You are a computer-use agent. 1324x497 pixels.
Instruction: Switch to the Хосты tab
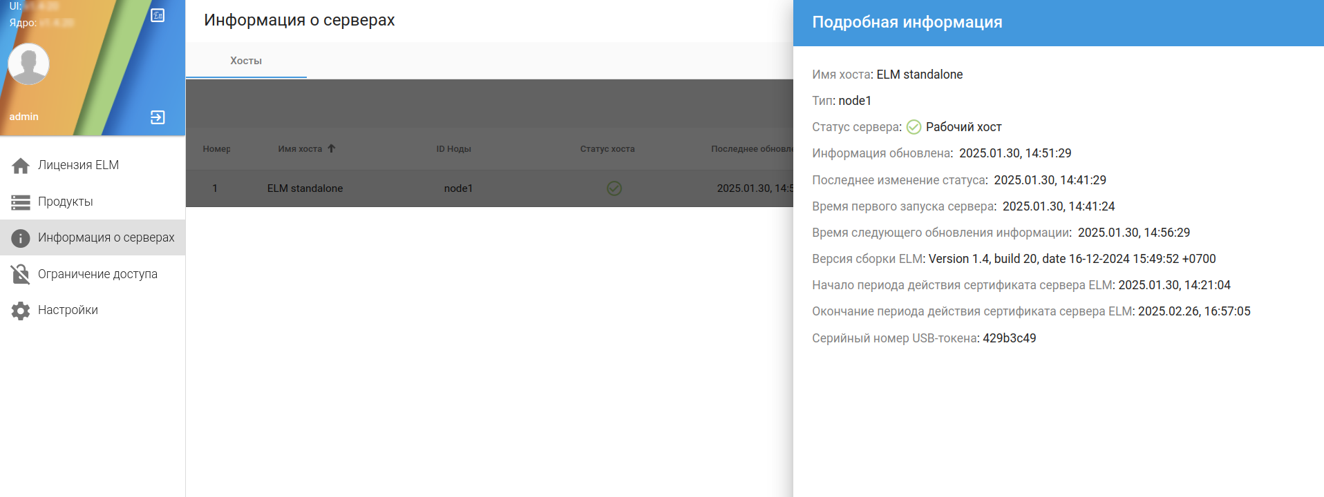point(246,61)
